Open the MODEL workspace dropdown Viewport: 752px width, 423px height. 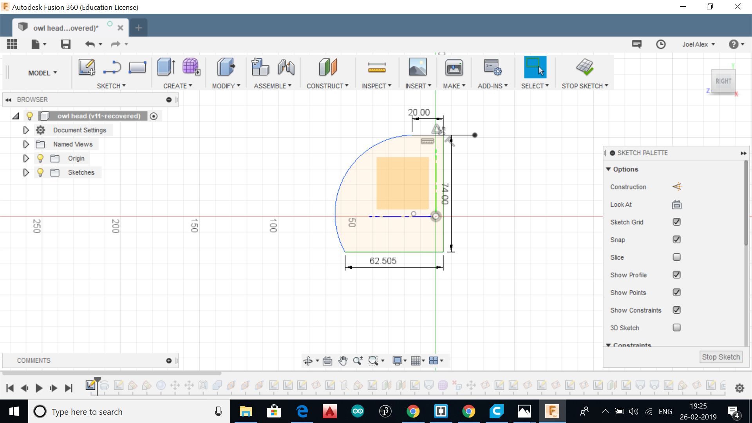tap(42, 73)
